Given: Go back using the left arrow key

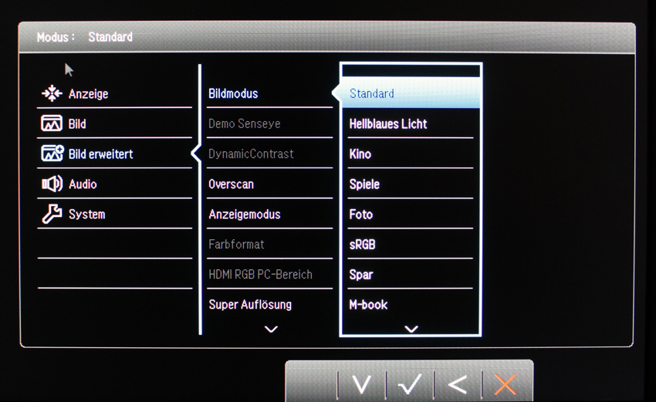Looking at the screenshot, I should (458, 384).
